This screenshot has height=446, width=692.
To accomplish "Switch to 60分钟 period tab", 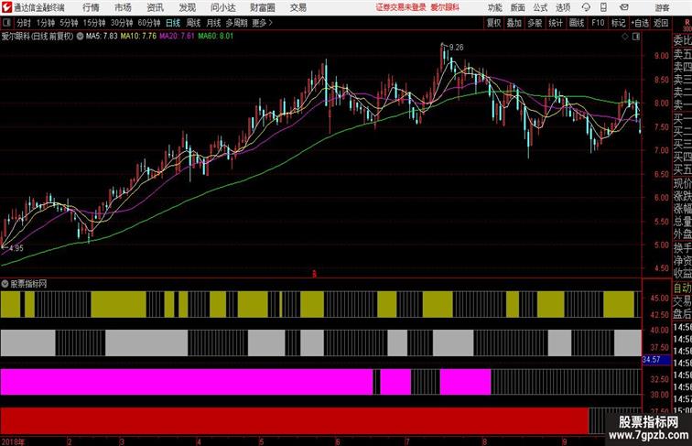I will click(149, 23).
